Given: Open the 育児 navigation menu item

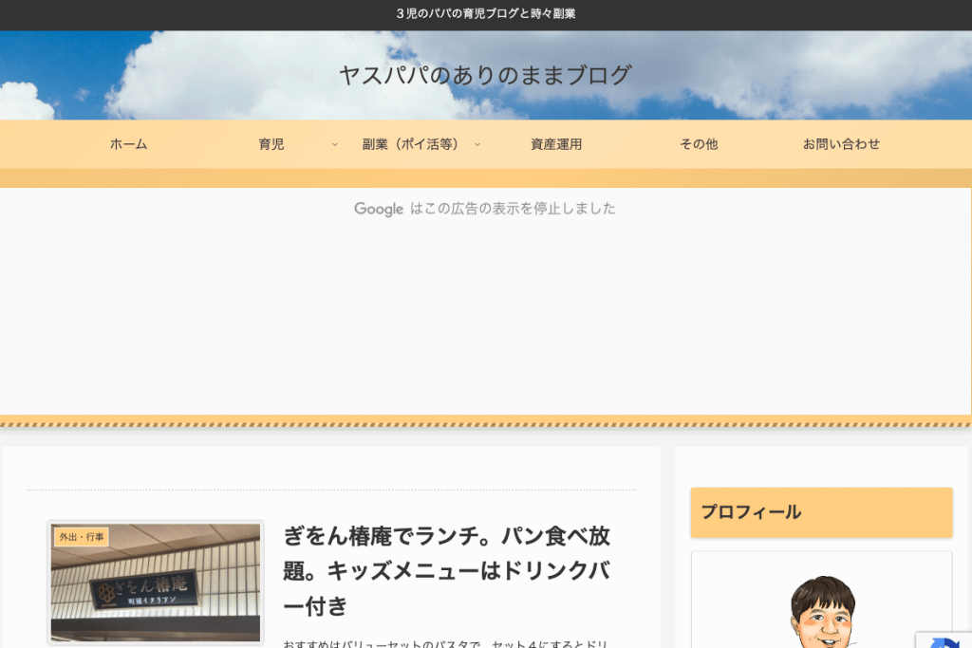Looking at the screenshot, I should click(x=271, y=144).
